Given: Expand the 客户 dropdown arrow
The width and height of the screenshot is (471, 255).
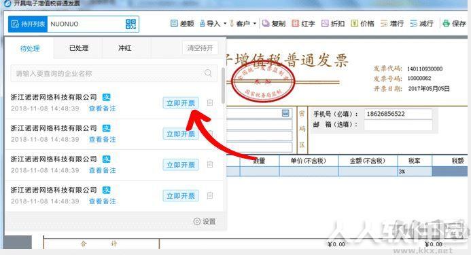Looking at the screenshot, I should click(255, 23).
